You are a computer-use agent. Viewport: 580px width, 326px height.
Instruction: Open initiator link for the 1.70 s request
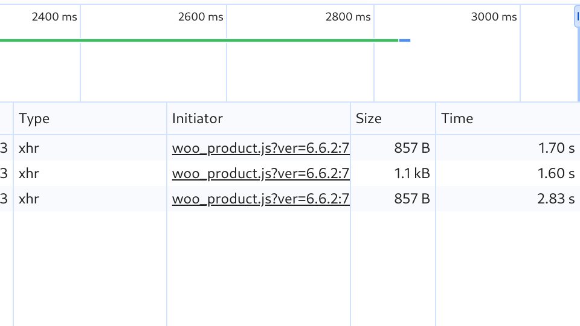(261, 149)
